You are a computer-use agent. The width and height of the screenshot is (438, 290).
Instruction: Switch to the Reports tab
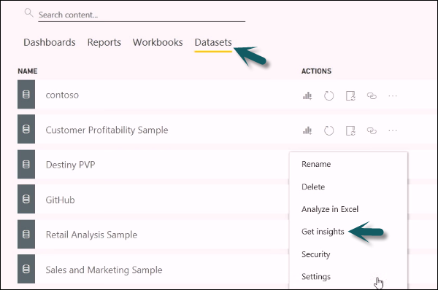point(104,42)
